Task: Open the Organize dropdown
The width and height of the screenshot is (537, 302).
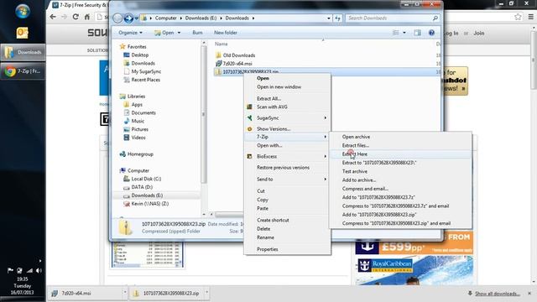Action: (x=131, y=33)
